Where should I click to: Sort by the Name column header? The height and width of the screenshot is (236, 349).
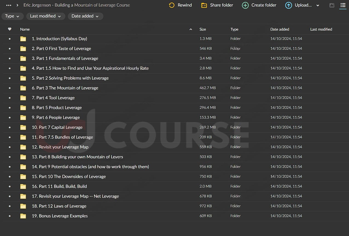tap(25, 29)
